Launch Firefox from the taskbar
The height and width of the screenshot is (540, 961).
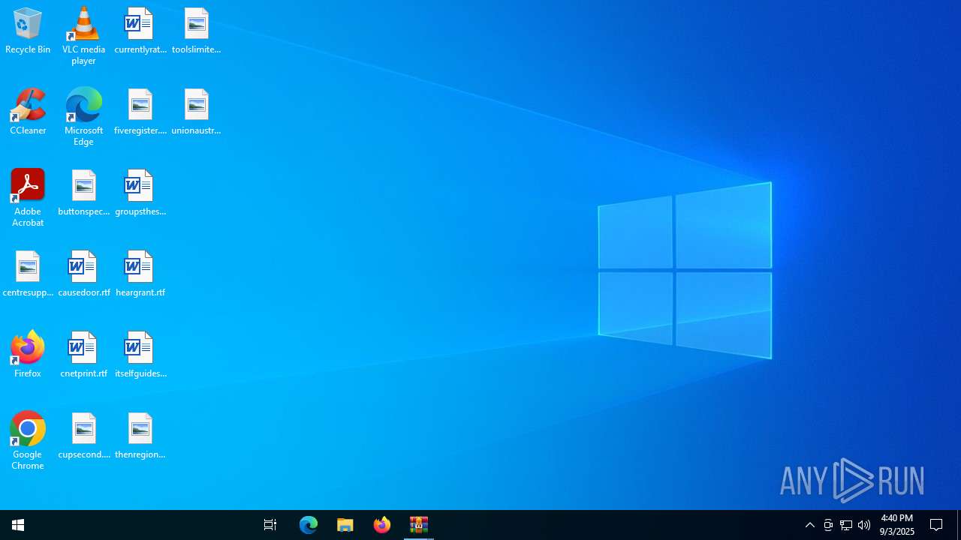[382, 525]
